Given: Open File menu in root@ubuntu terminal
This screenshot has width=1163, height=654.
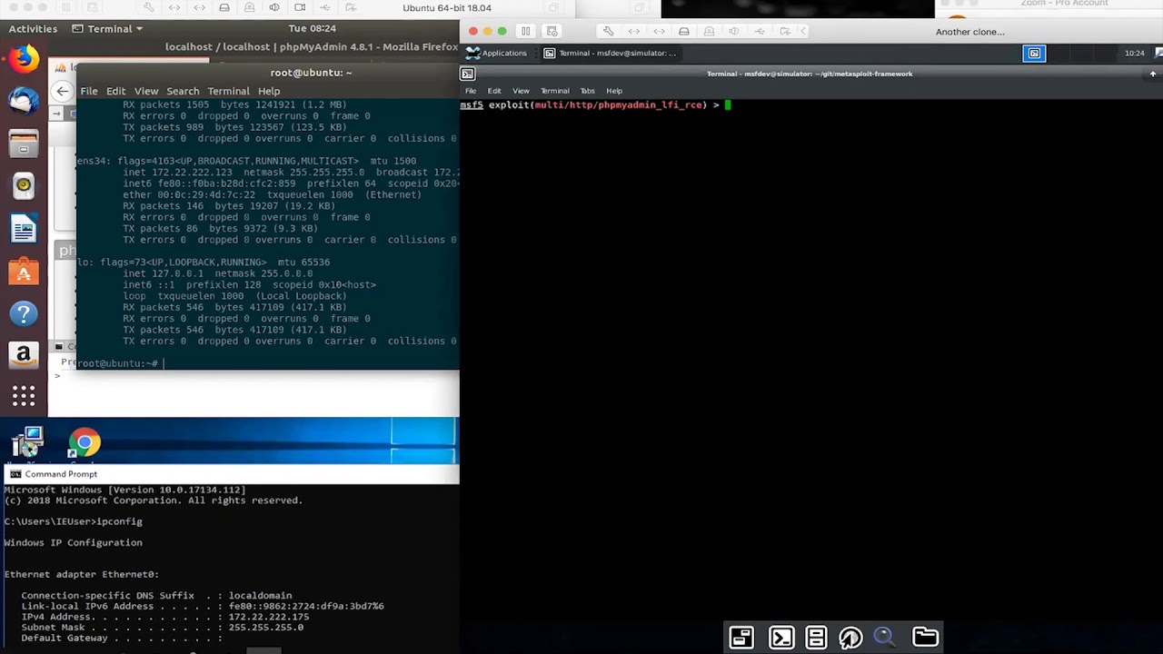Looking at the screenshot, I should click(89, 91).
